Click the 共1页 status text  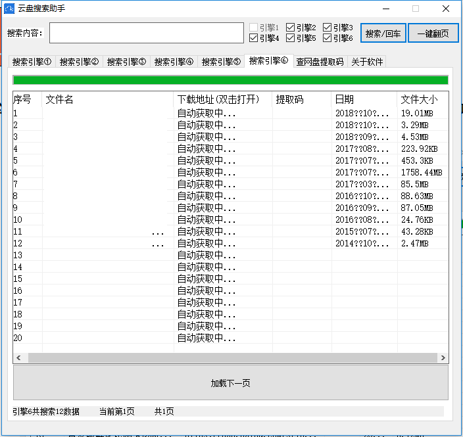164,411
